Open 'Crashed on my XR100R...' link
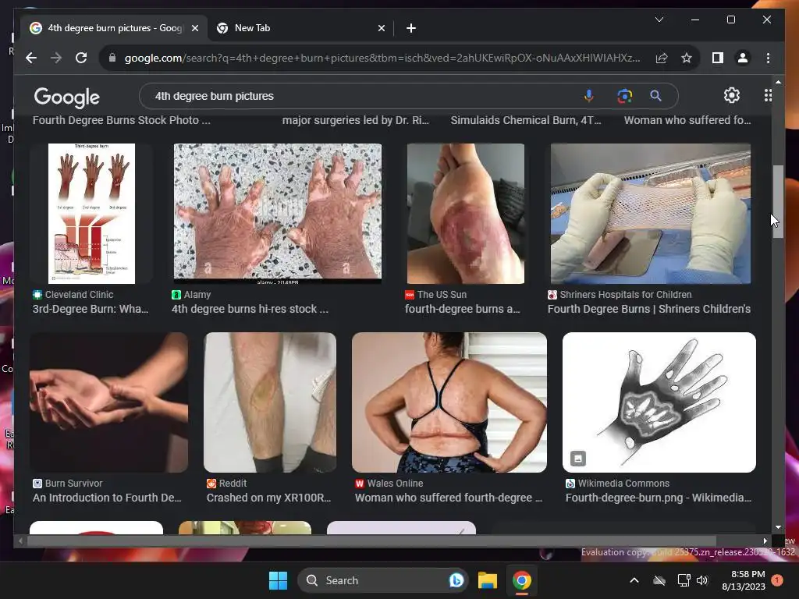799x599 pixels. 268,498
